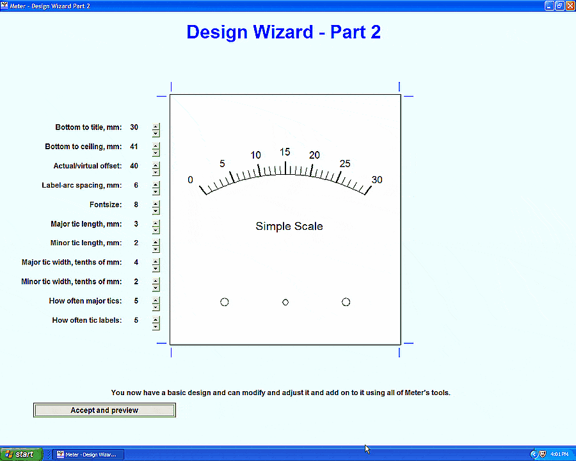Screen dimensions: 576x461
Task: Lower the Minor tic width value
Action: pos(156,288)
